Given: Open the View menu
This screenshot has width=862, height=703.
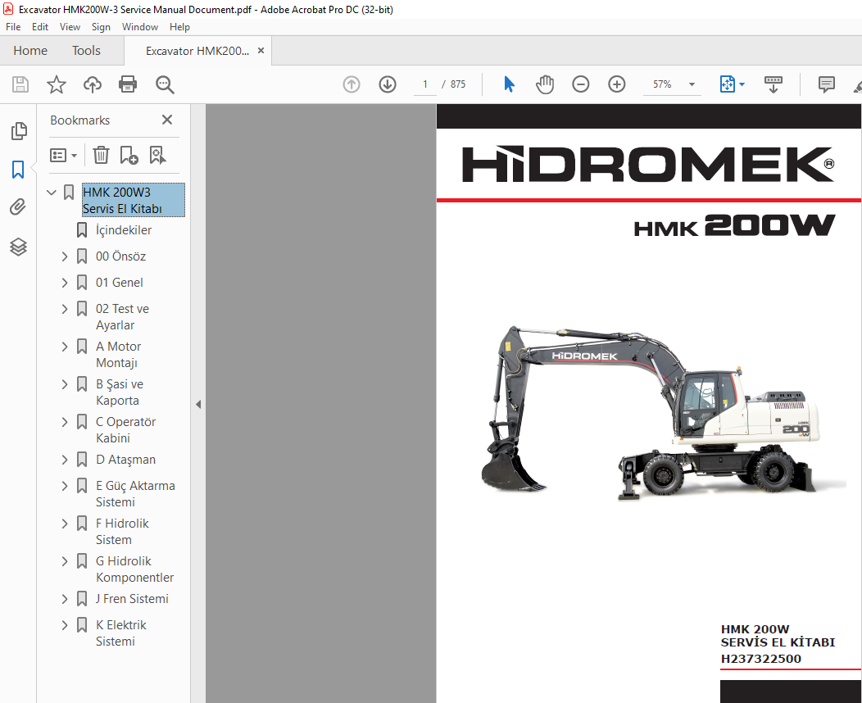Looking at the screenshot, I should point(70,27).
